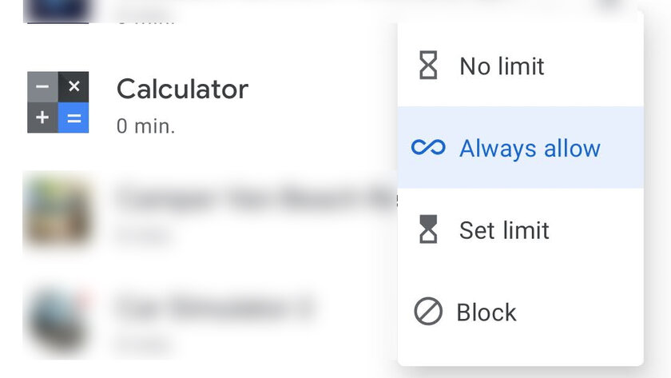
Task: Tap the partially visible app thumbnail at the top
Action: 58,11
